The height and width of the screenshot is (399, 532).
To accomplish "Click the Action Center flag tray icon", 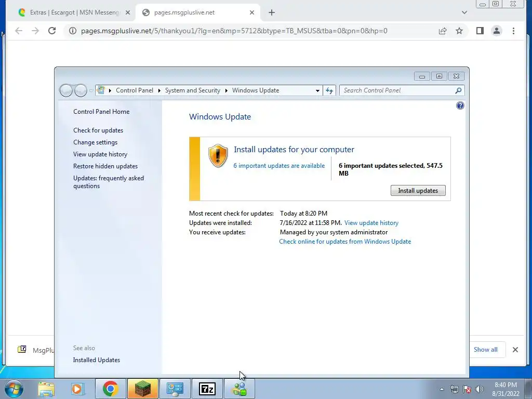I will [x=467, y=389].
